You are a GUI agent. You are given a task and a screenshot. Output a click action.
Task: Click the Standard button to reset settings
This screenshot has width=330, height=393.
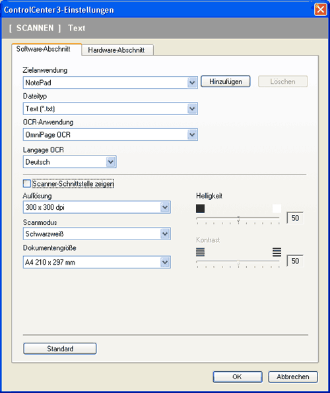click(60, 349)
